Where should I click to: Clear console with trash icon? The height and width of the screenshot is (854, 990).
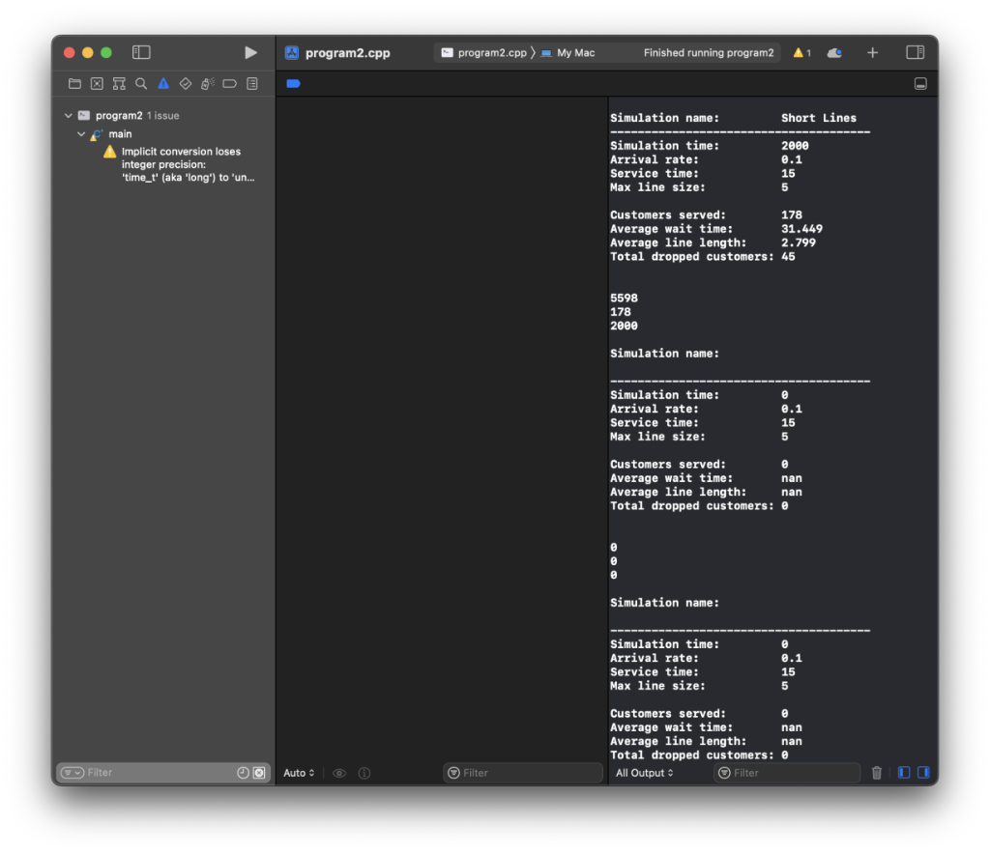pos(876,773)
